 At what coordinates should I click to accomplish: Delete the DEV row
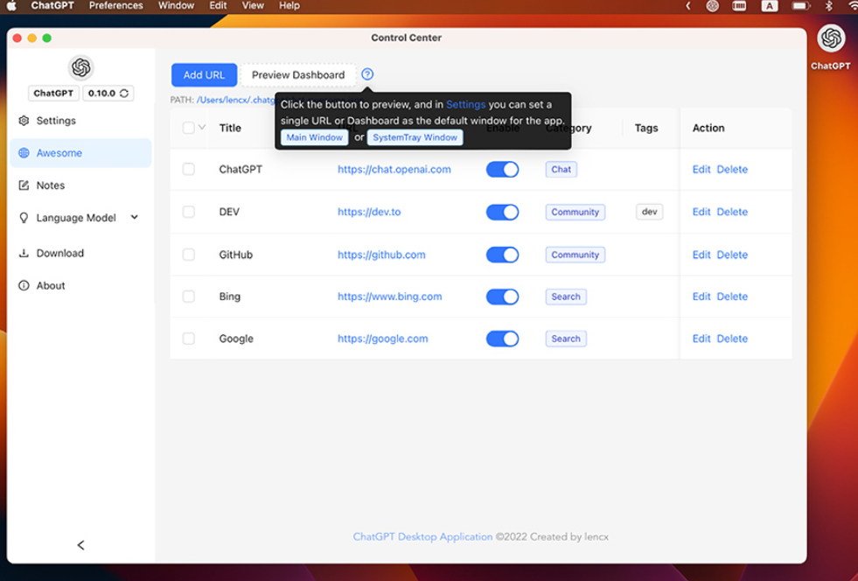(x=732, y=212)
